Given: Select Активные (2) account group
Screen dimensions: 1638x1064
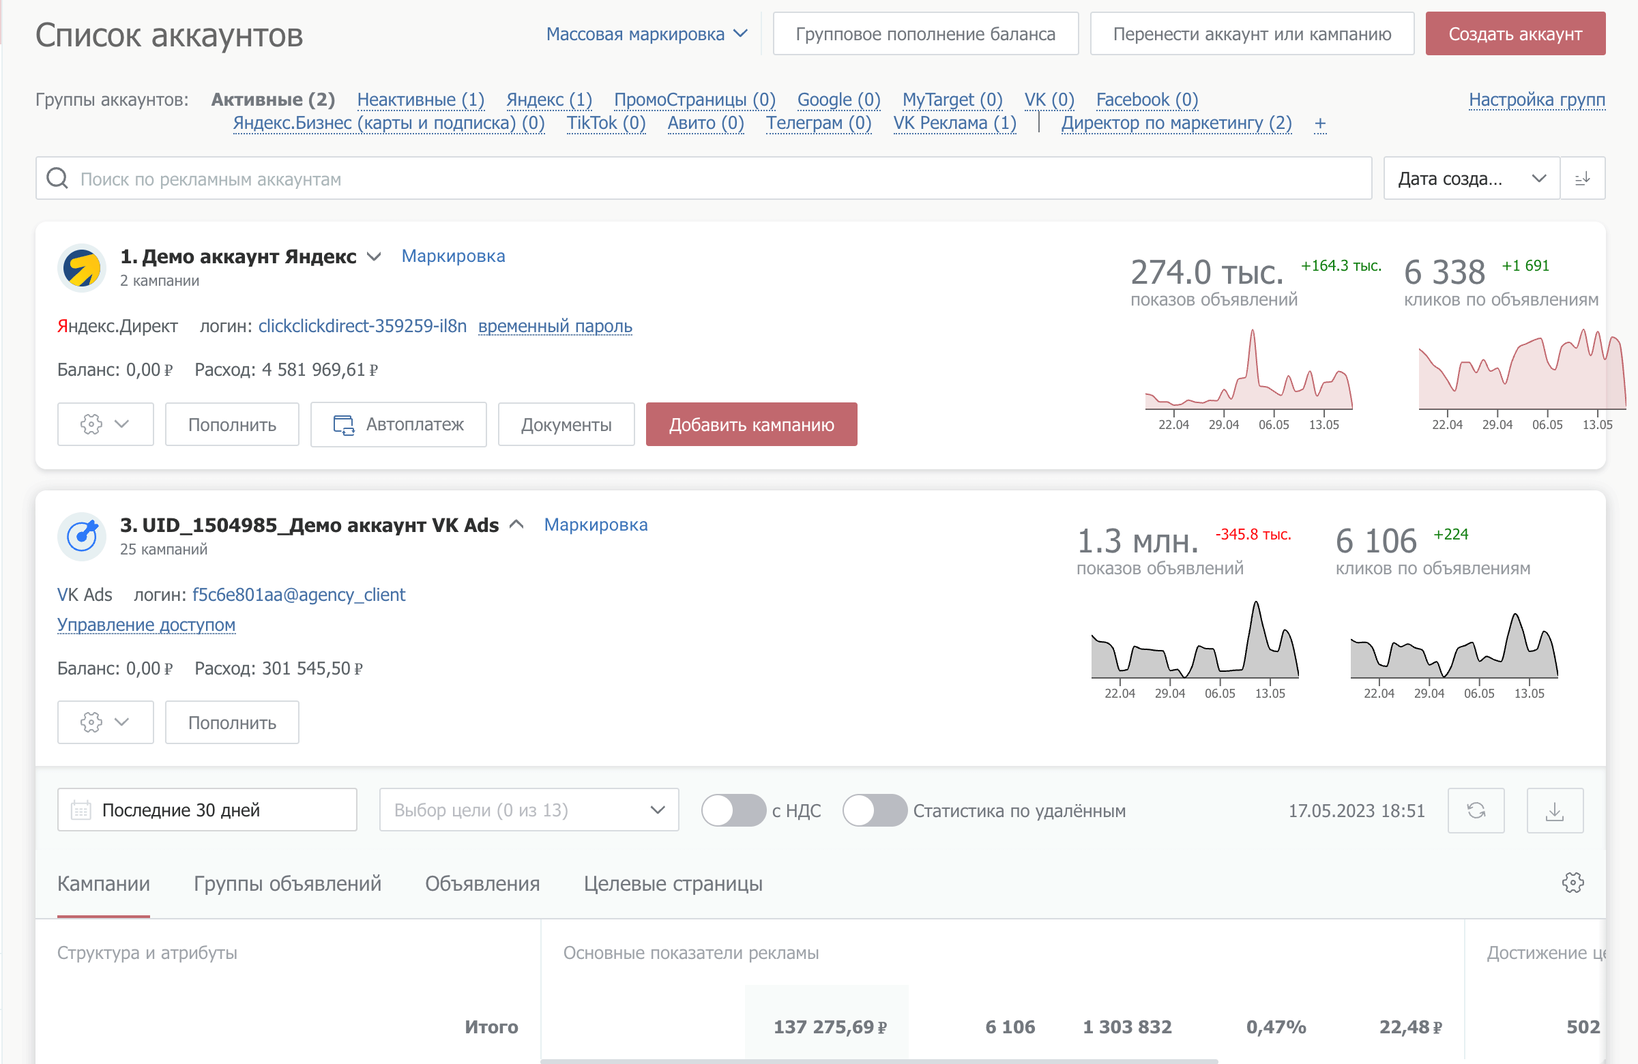Looking at the screenshot, I should click(272, 100).
